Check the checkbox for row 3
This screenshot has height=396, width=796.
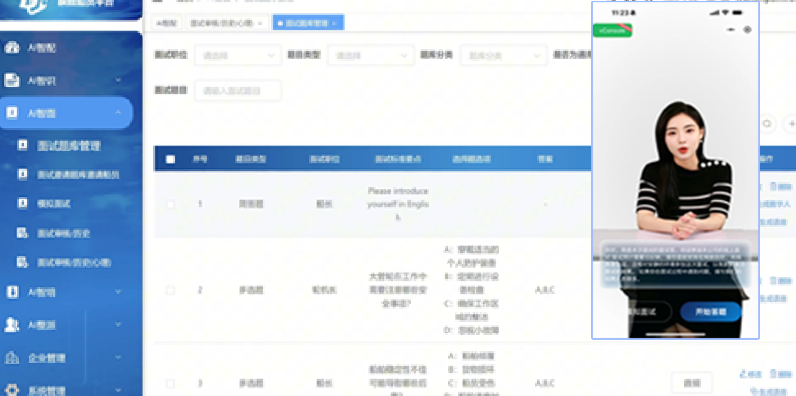(170, 383)
